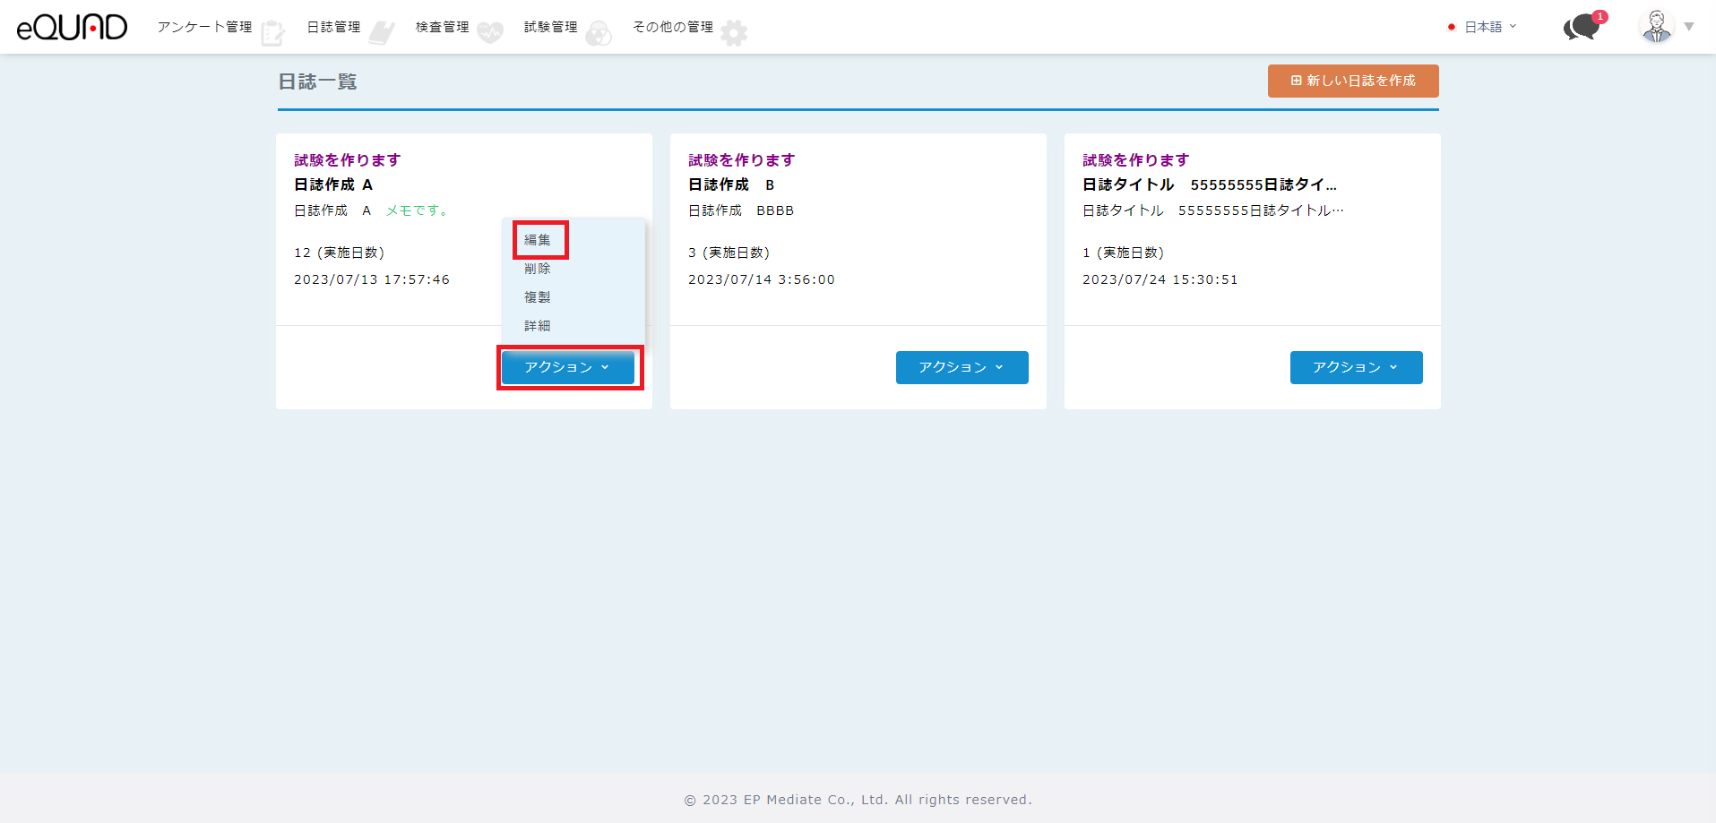This screenshot has width=1716, height=823.
Task: Click the diary management notebook icon
Action: [x=382, y=33]
